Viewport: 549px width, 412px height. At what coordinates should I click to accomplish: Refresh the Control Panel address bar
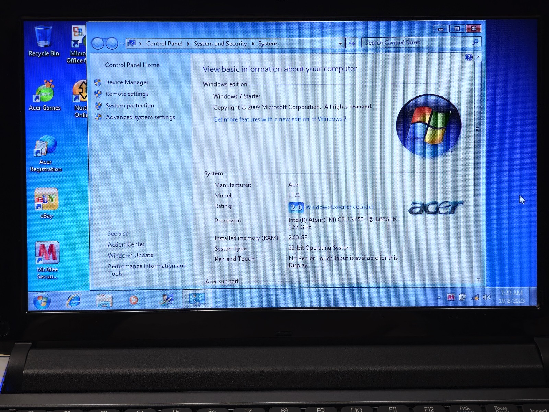(351, 43)
